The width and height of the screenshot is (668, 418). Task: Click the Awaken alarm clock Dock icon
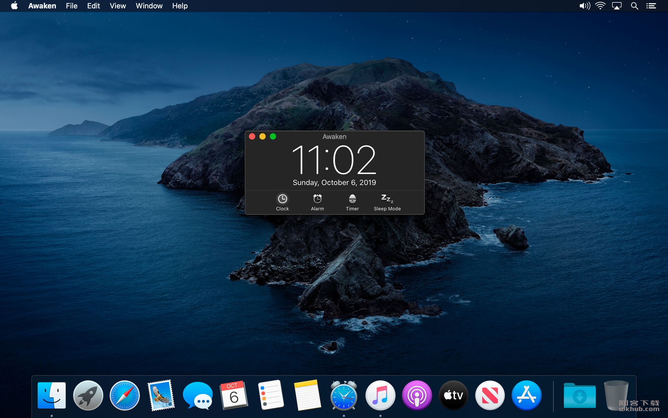tap(344, 395)
